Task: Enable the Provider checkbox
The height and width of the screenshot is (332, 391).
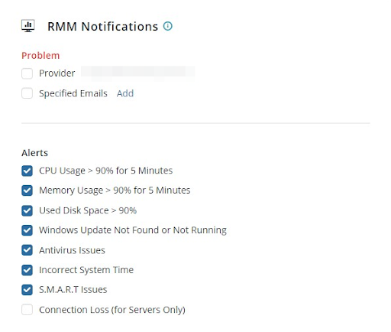Action: (x=27, y=73)
